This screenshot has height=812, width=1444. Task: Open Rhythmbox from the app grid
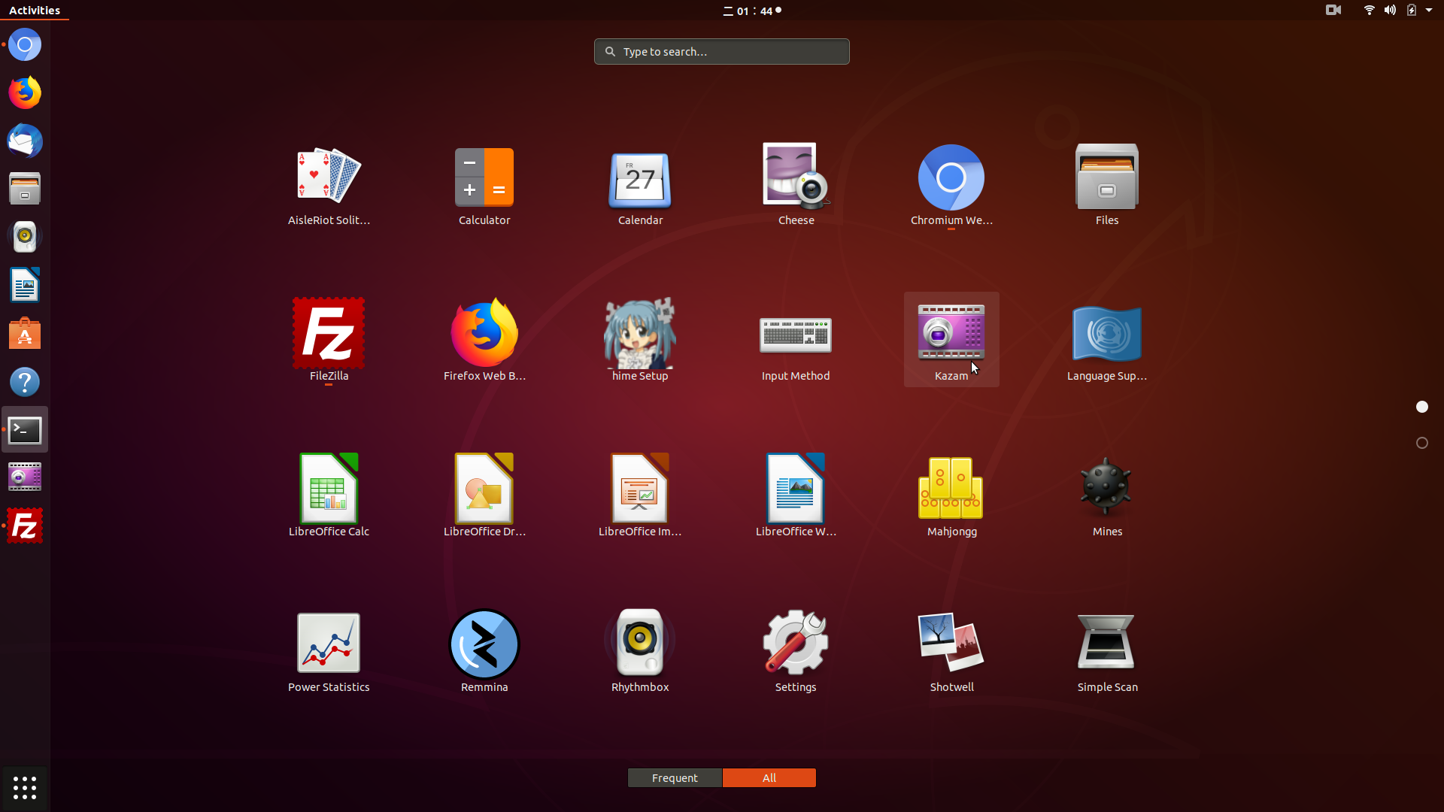pos(640,651)
